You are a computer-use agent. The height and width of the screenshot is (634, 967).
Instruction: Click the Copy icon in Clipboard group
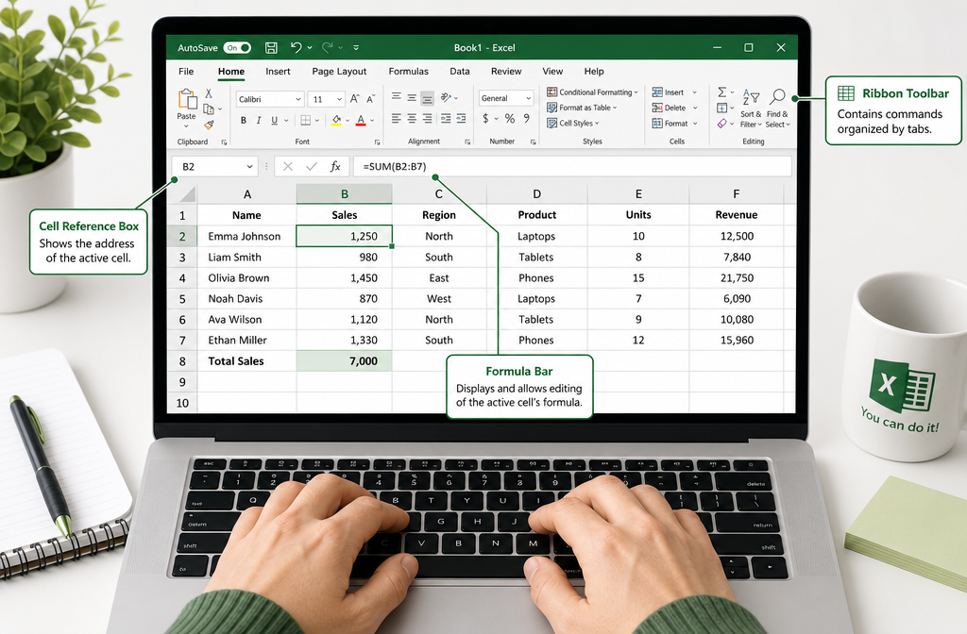tap(209, 109)
